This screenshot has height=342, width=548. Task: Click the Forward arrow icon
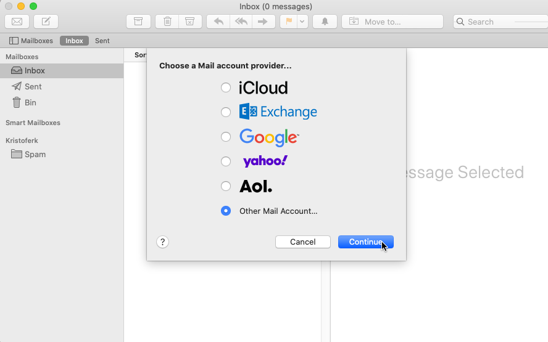263,22
